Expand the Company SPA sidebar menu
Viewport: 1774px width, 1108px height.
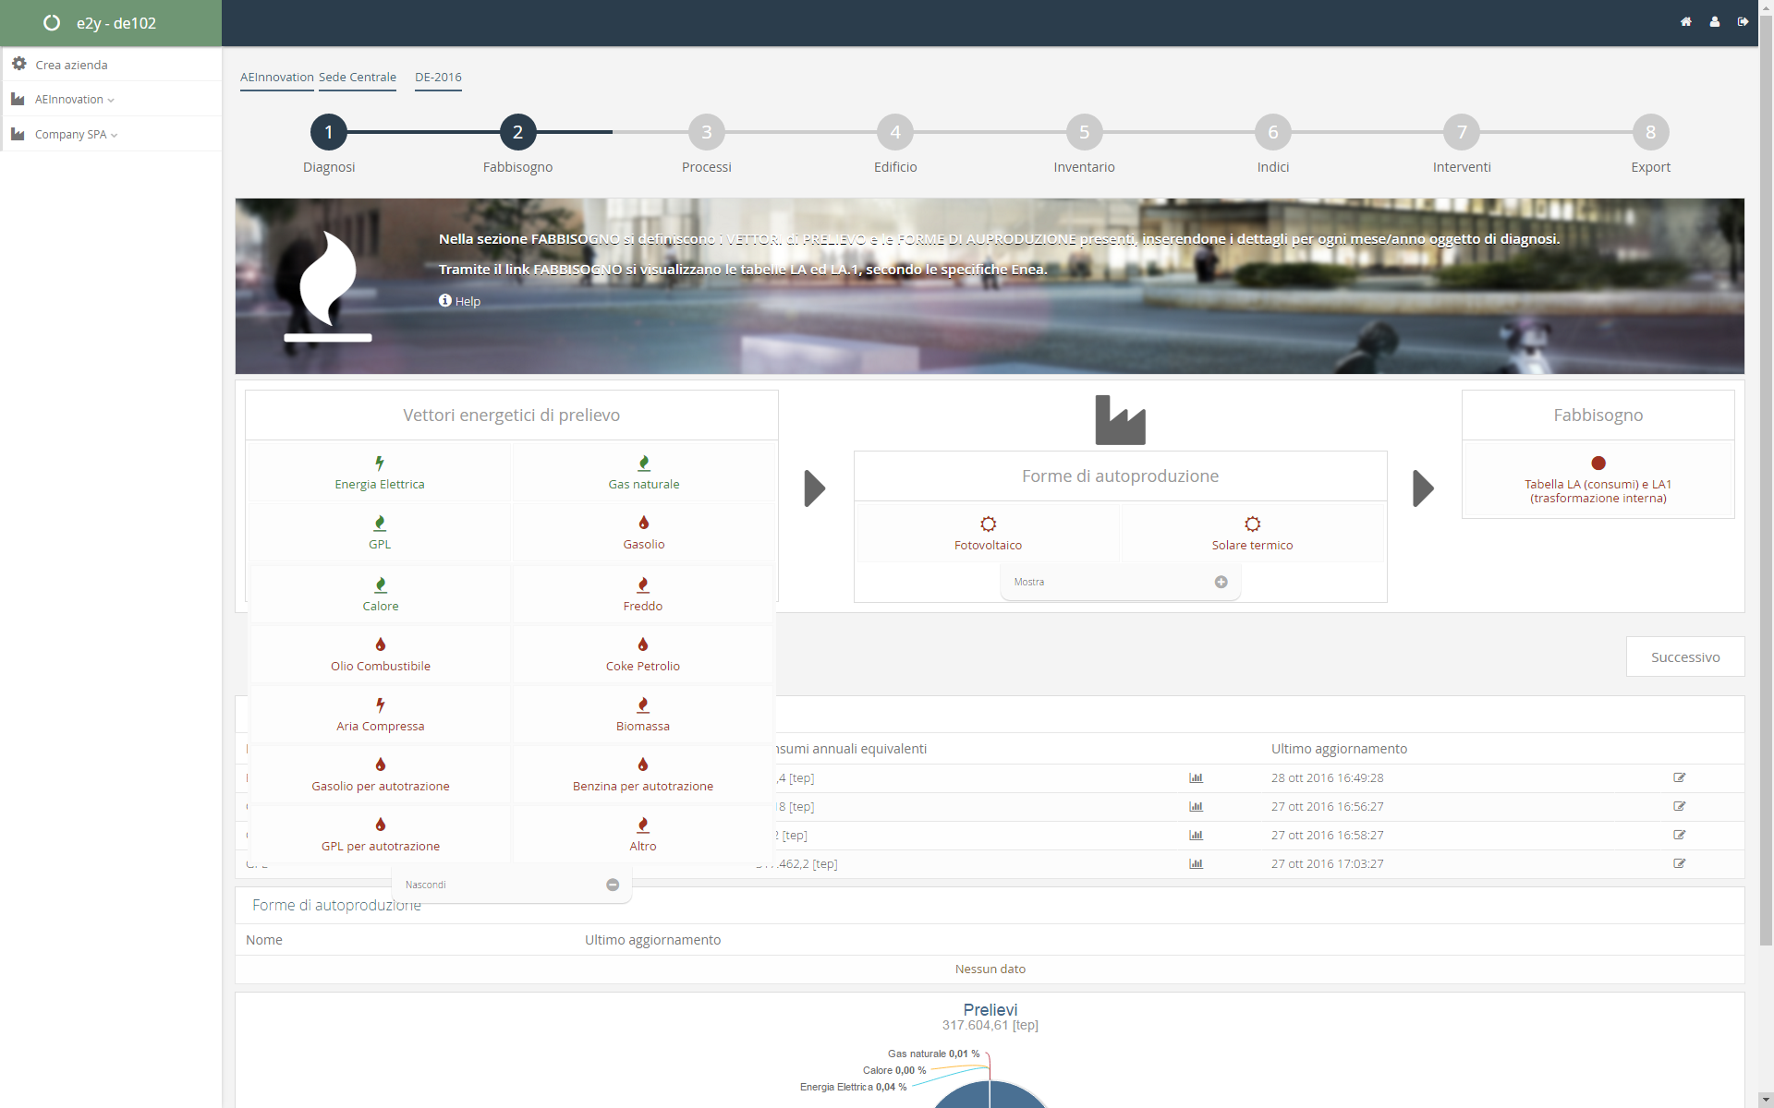[x=111, y=134]
